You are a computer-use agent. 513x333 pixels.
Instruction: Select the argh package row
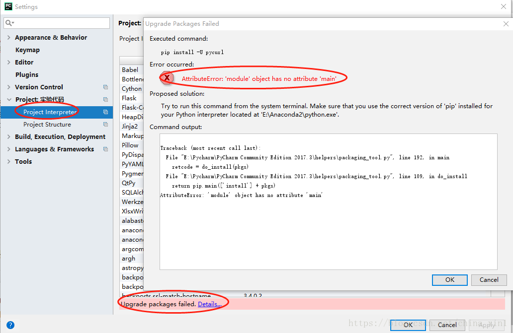click(132, 258)
